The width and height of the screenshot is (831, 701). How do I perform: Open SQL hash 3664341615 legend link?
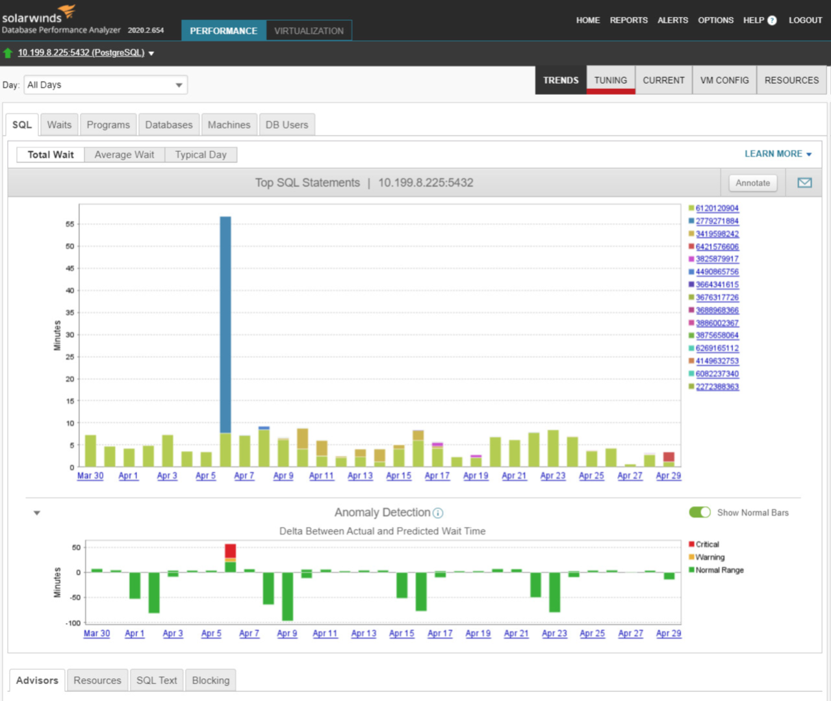717,285
